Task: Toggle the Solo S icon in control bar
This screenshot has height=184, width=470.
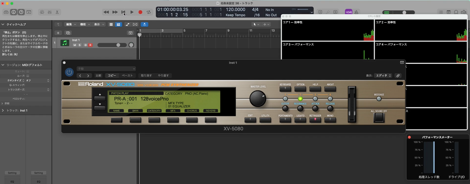Action: click(x=335, y=12)
